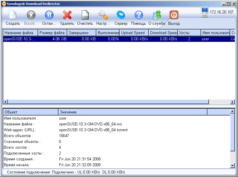Sort by Завершено column header
Viewport: 238px width, 177px height.
click(82, 33)
